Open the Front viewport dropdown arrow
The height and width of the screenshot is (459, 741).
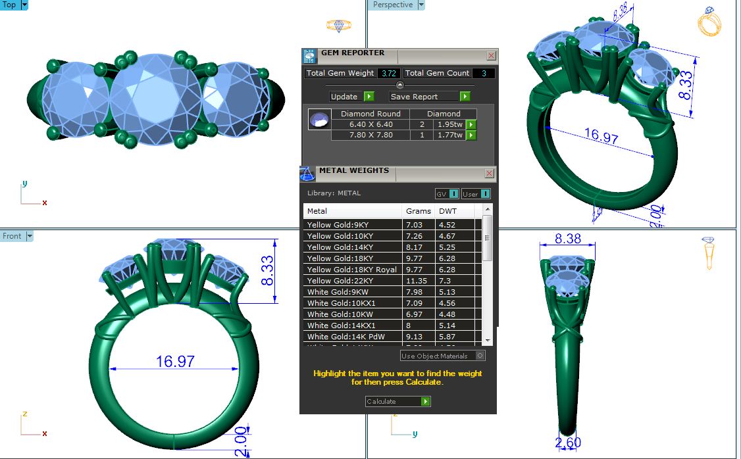click(30, 236)
